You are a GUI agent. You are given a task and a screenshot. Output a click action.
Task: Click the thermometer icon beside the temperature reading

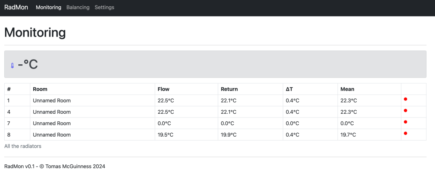tap(12, 66)
